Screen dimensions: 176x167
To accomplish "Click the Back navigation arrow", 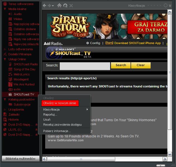I will pyautogui.click(x=44, y=6).
